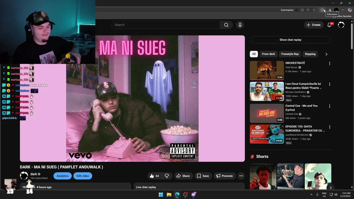
Task: Focus the YouTube Search field
Action: 165,25
